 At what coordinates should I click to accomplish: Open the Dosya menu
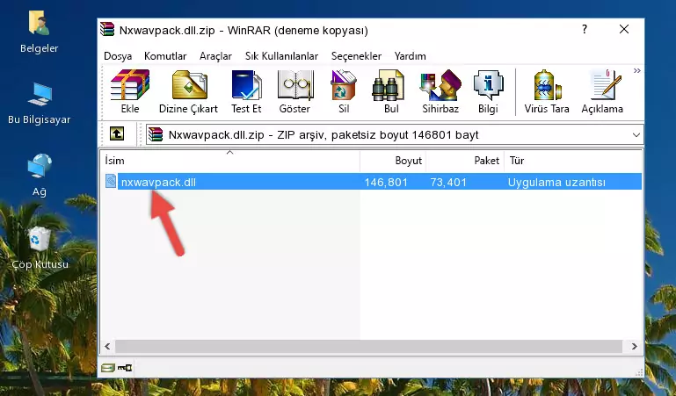click(118, 56)
